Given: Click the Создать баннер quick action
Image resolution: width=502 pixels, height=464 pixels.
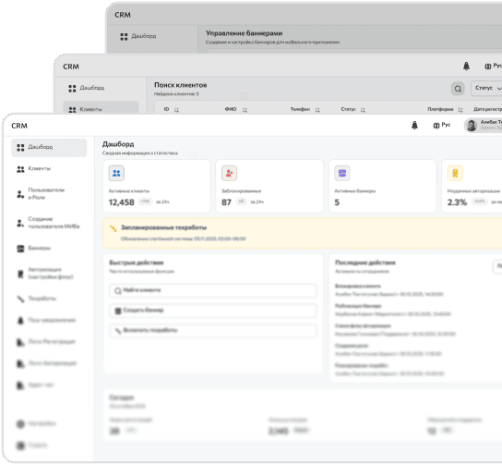Looking at the screenshot, I should click(213, 311).
